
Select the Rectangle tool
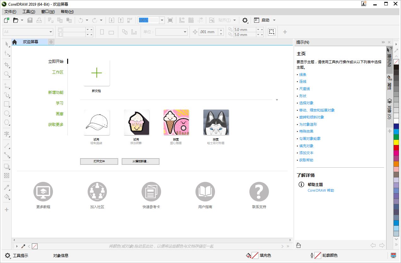[x=7, y=104]
